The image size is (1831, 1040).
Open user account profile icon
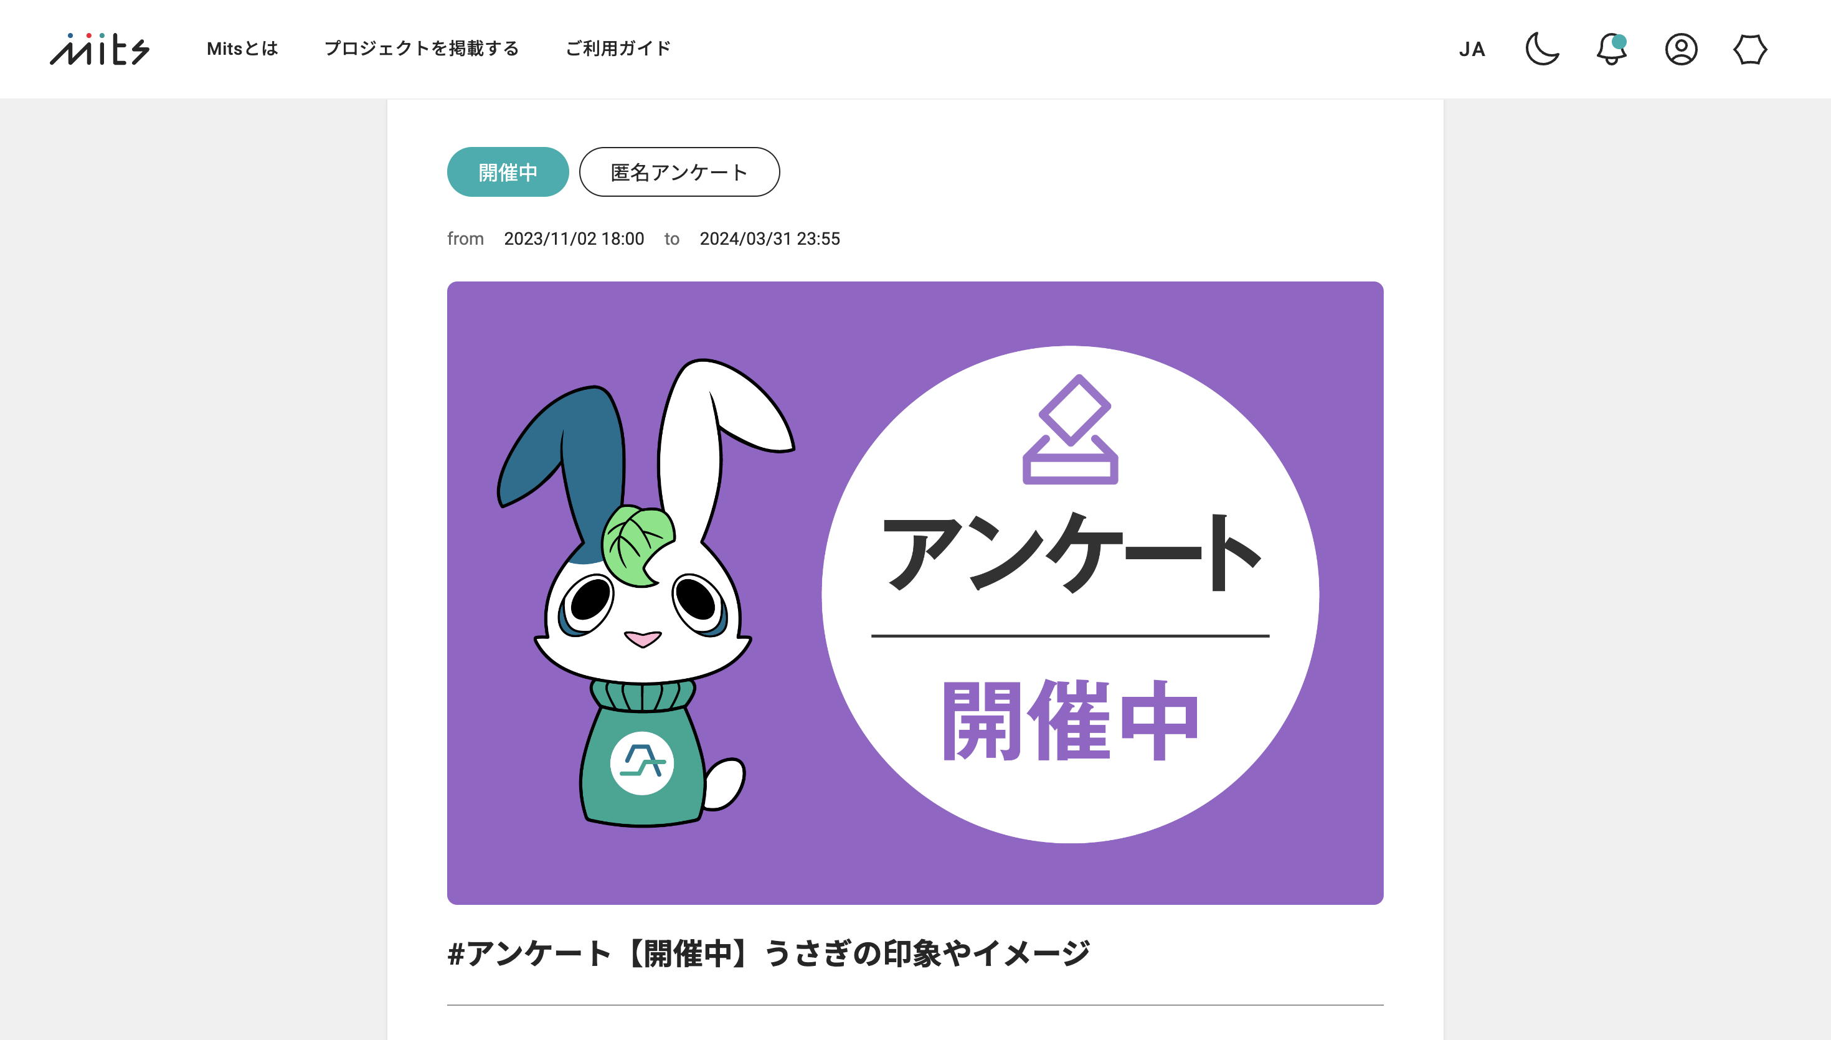point(1681,49)
